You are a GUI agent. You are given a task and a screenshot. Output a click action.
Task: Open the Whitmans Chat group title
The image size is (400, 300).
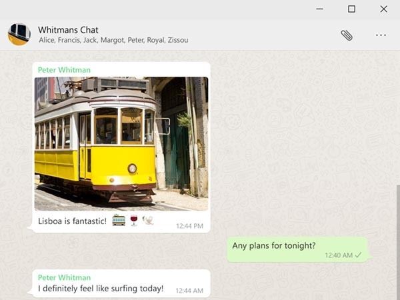click(x=68, y=30)
